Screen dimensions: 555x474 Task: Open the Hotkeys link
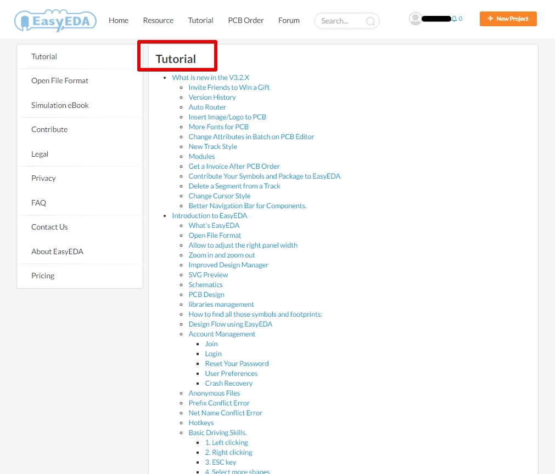click(201, 424)
